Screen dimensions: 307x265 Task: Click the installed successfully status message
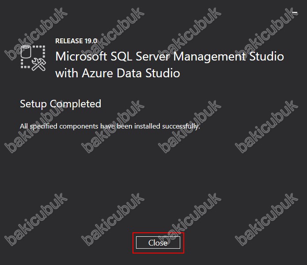coord(110,126)
